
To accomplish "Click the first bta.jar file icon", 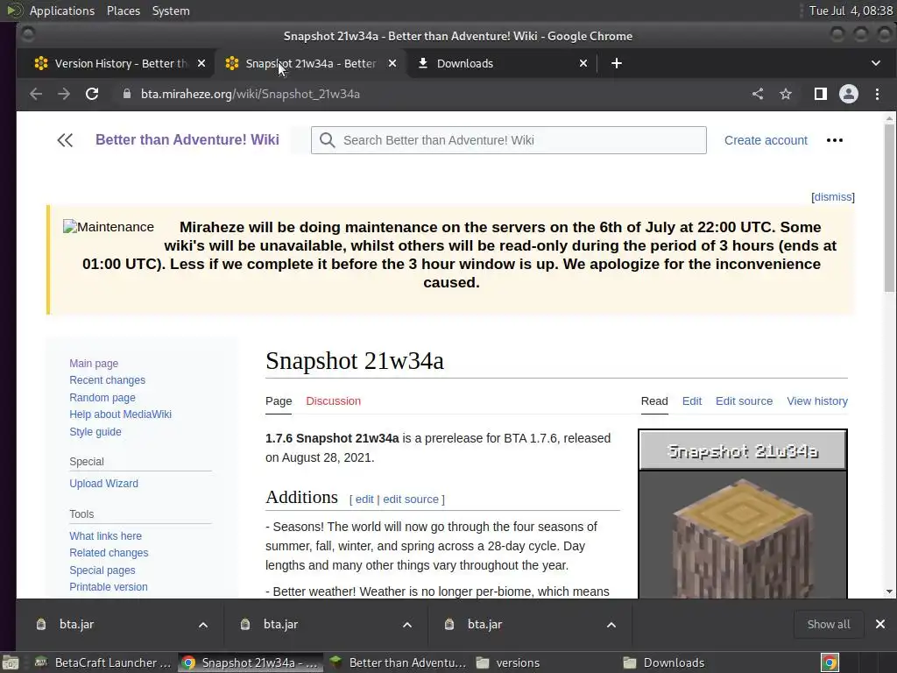I will click(x=41, y=624).
